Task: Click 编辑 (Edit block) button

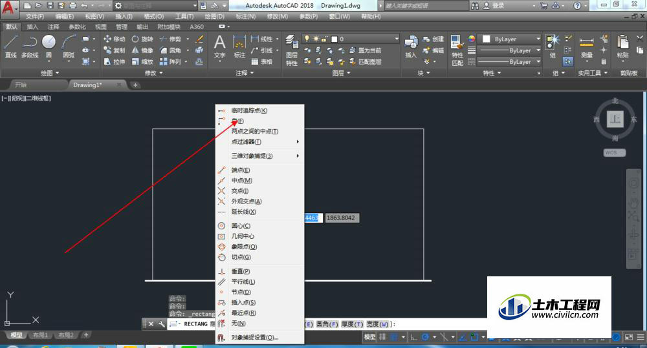Action: coord(433,50)
